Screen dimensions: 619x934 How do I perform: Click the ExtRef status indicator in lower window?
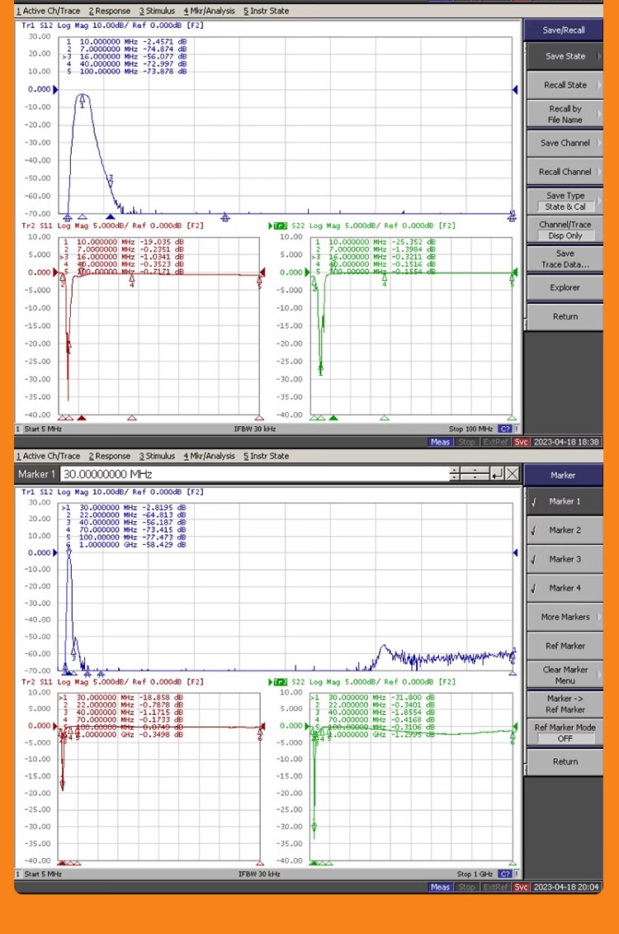(495, 887)
